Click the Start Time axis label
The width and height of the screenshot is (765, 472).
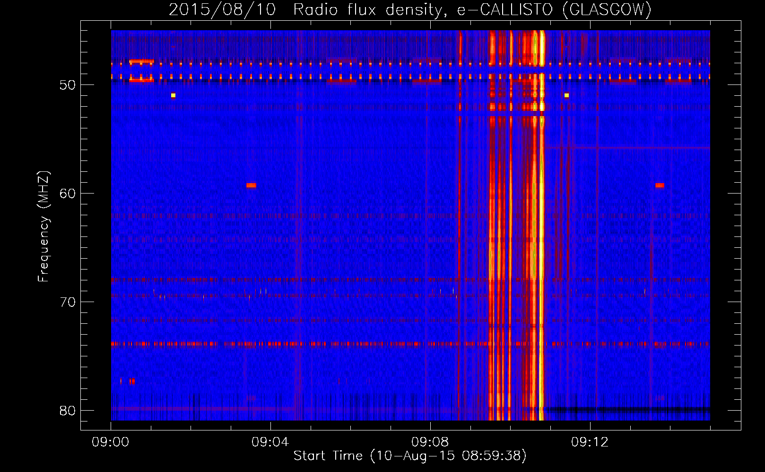[x=410, y=455]
